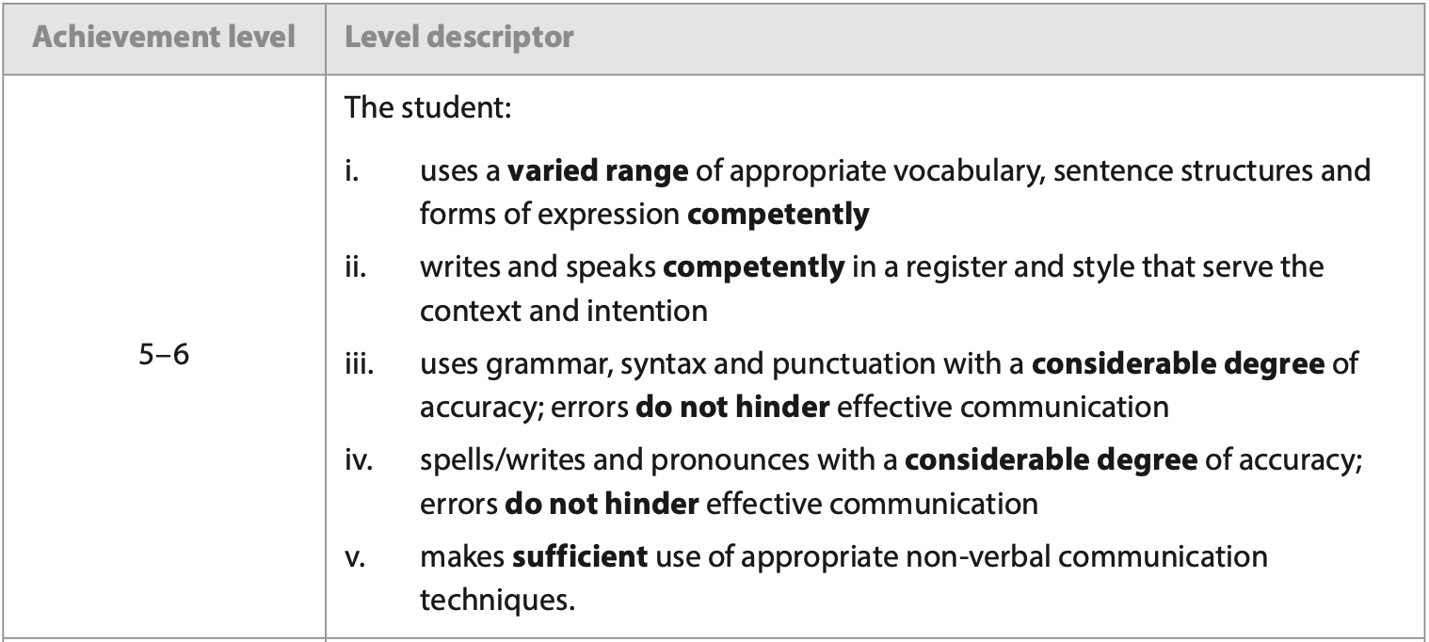
Task: Click the "Achievement level" column header
Action: point(163,37)
